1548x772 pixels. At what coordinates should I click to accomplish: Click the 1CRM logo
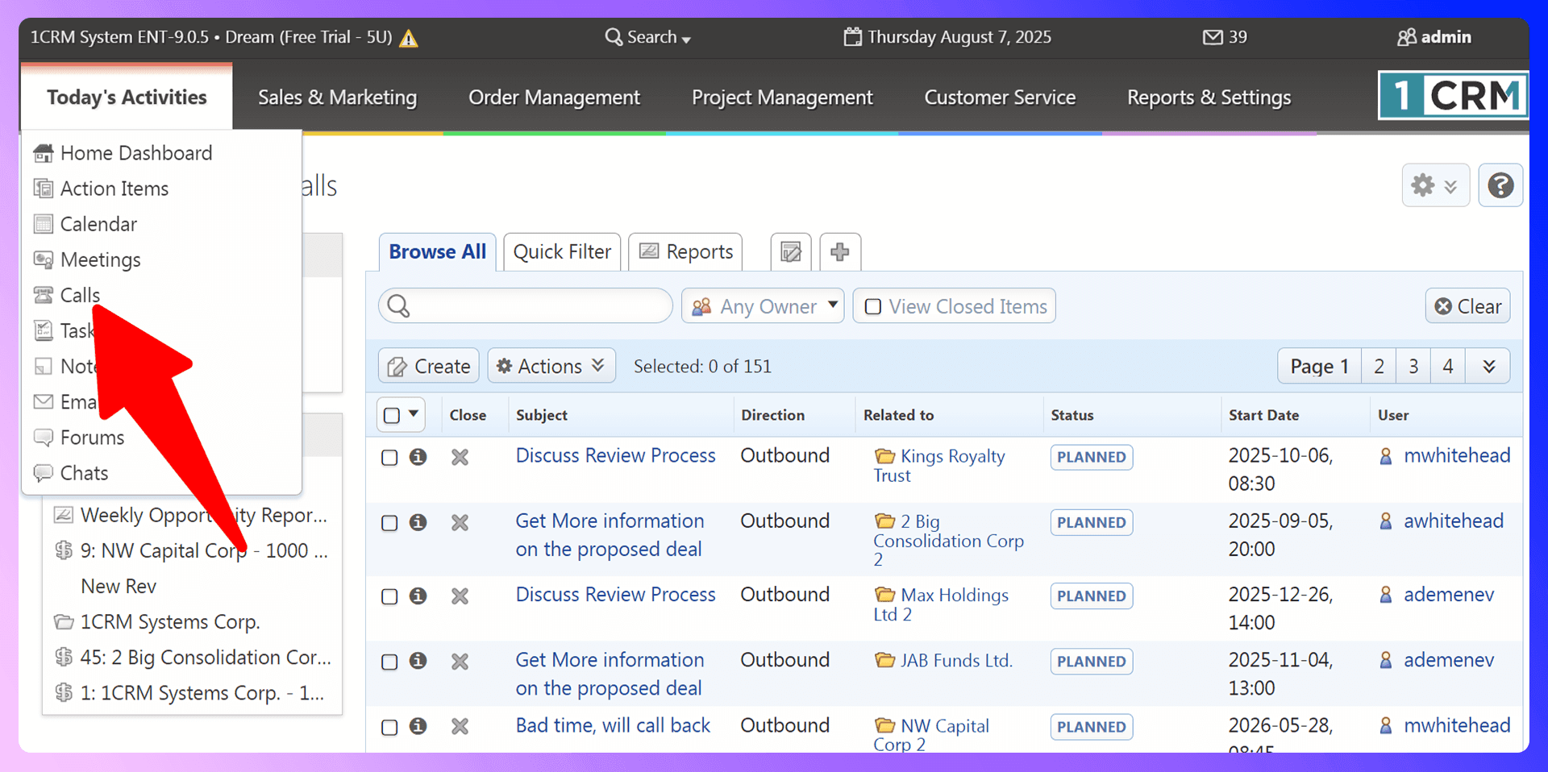(x=1453, y=96)
